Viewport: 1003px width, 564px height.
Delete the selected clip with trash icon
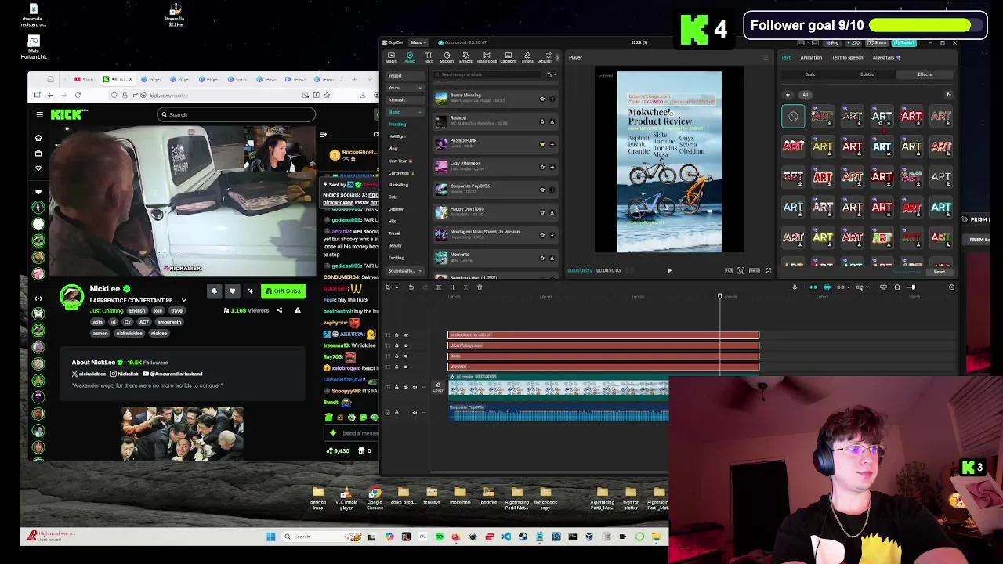(x=480, y=287)
